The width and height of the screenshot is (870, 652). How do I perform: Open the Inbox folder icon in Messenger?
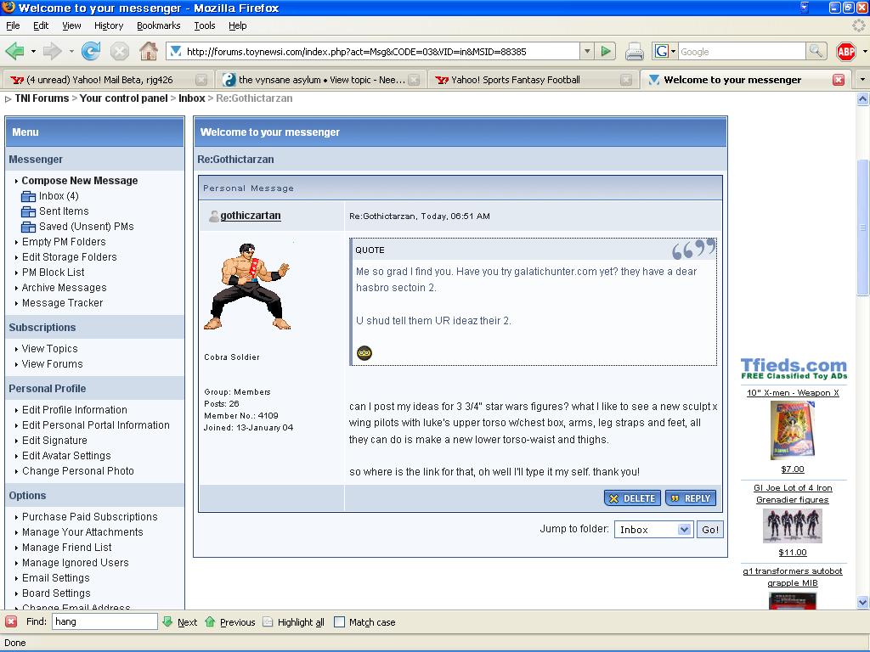click(28, 196)
